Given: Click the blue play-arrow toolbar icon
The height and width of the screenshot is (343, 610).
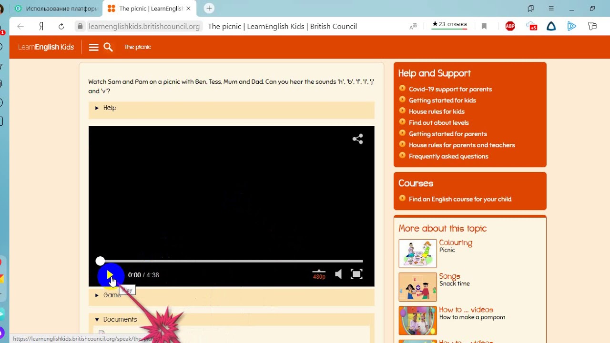Looking at the screenshot, I should point(571,27).
